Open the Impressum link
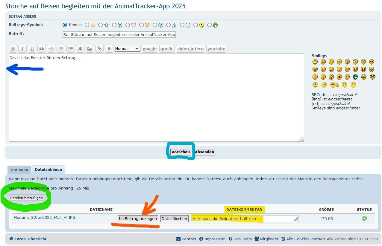The width and height of the screenshot is (382, 246). [212, 239]
